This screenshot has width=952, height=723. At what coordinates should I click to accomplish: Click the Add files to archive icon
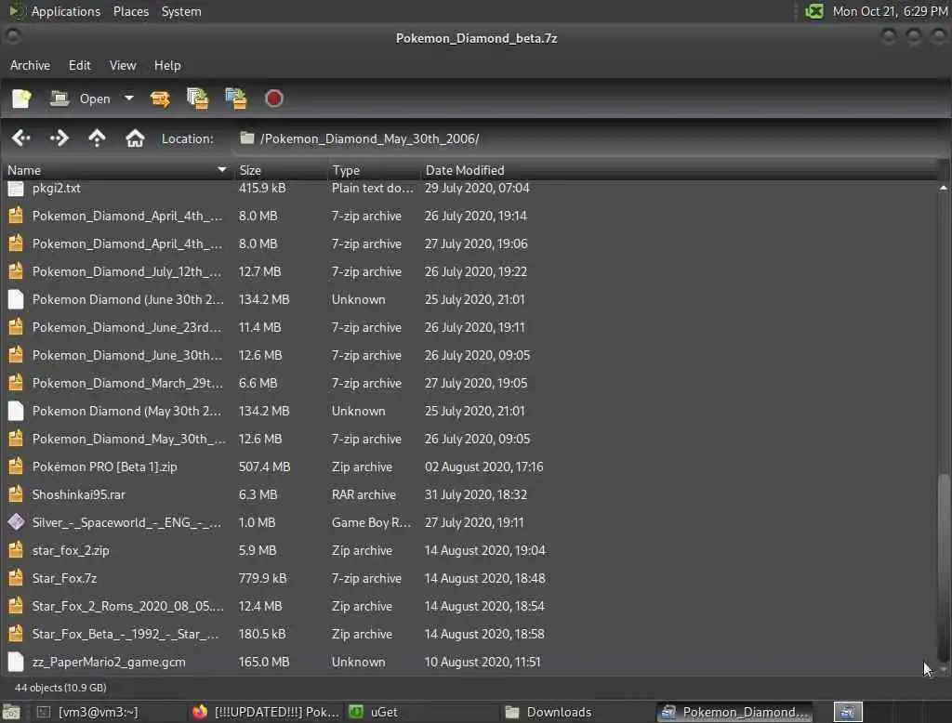tap(197, 99)
